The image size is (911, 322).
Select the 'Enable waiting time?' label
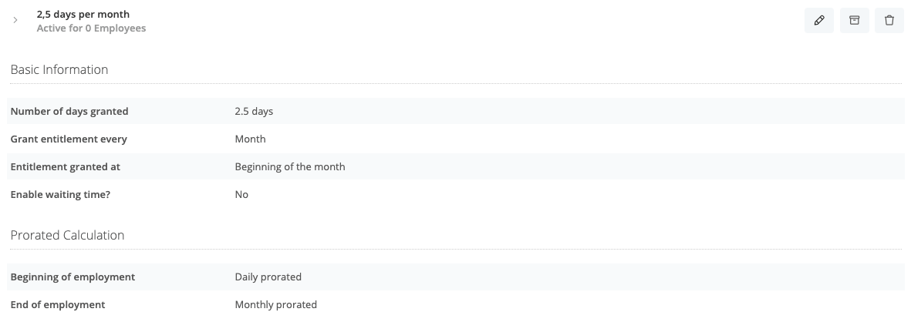60,194
